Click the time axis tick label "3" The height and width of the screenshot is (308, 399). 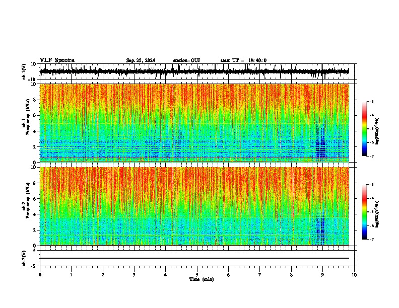coord(134,275)
